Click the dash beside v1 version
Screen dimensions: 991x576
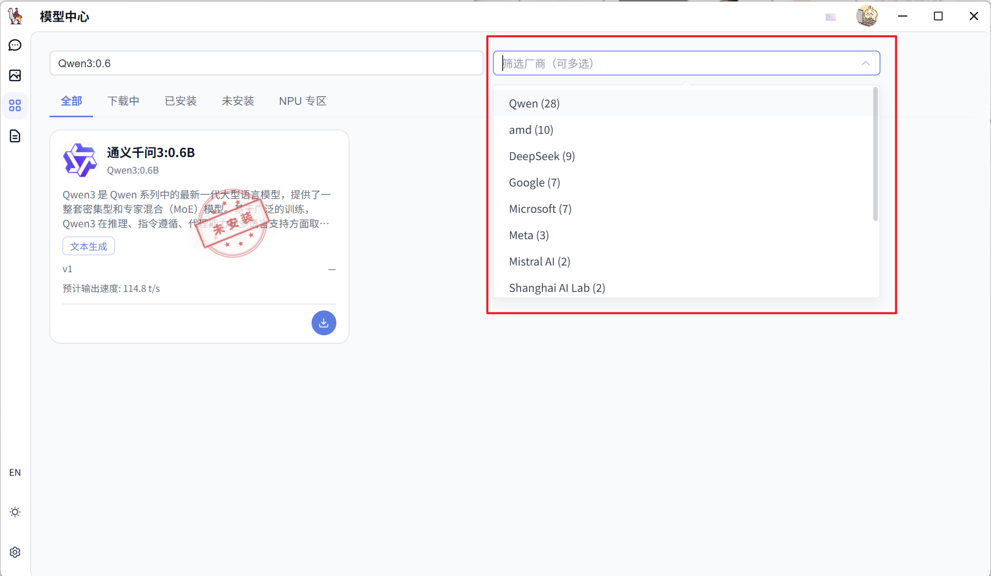(x=332, y=270)
